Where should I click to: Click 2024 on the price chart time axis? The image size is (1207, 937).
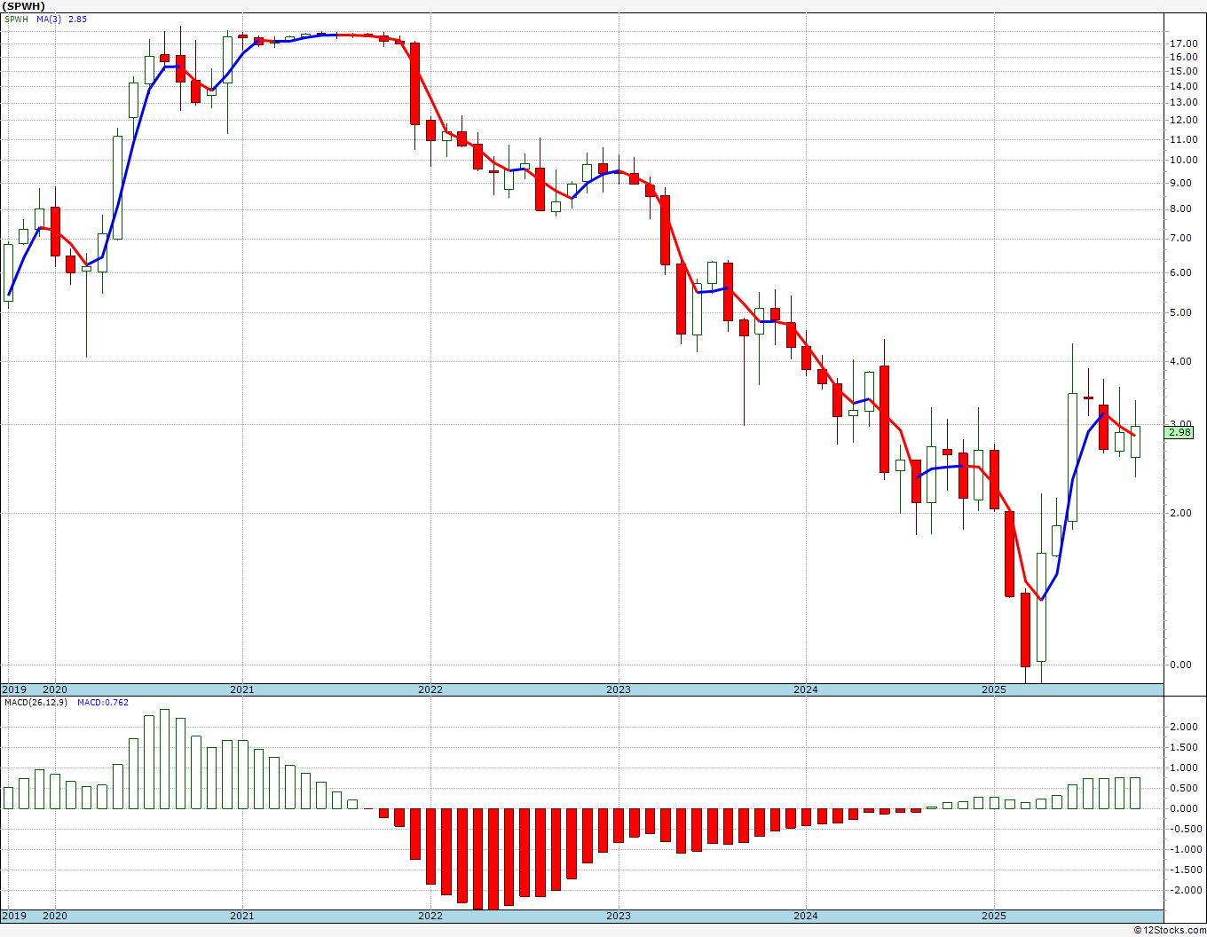[x=806, y=689]
